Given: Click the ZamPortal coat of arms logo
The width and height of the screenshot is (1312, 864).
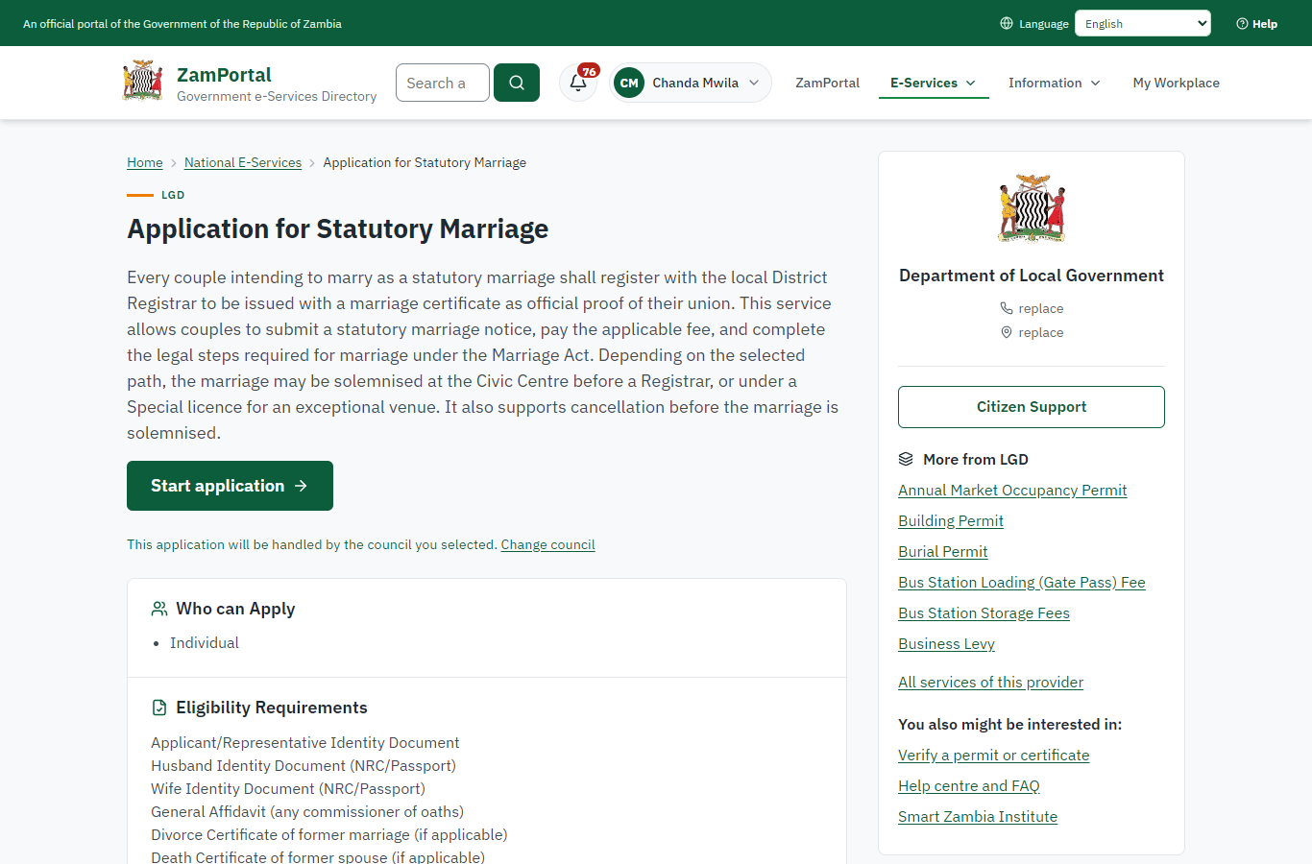Looking at the screenshot, I should tap(142, 82).
